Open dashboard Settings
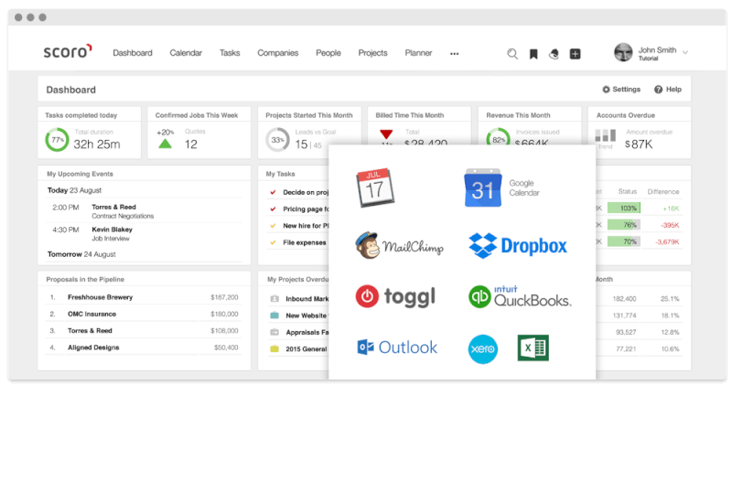This screenshot has height=481, width=732. point(621,89)
